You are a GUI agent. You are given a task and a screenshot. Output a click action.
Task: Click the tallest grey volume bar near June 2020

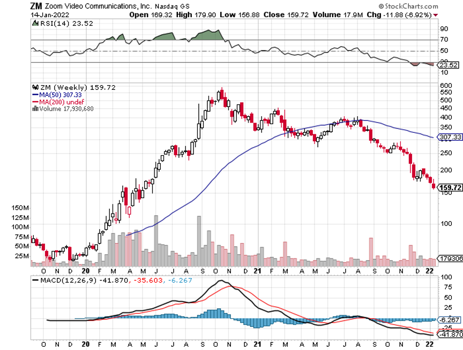(x=156, y=241)
